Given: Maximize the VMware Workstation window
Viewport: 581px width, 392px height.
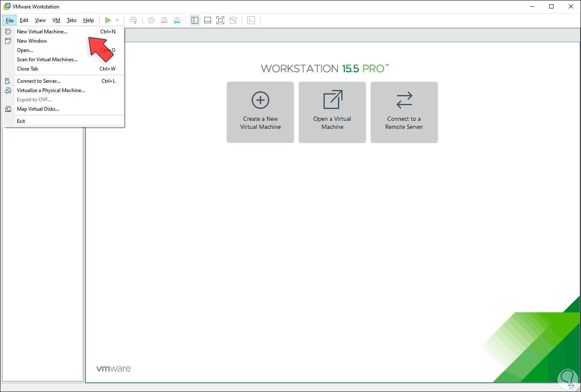Looking at the screenshot, I should click(x=551, y=6).
